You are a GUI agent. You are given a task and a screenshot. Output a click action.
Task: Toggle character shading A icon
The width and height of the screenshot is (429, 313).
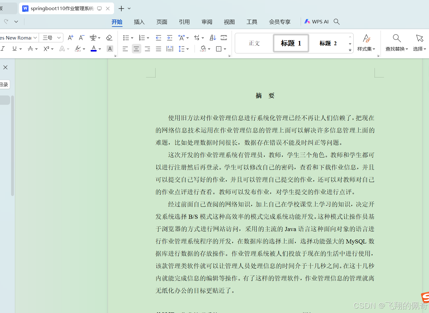(110, 48)
